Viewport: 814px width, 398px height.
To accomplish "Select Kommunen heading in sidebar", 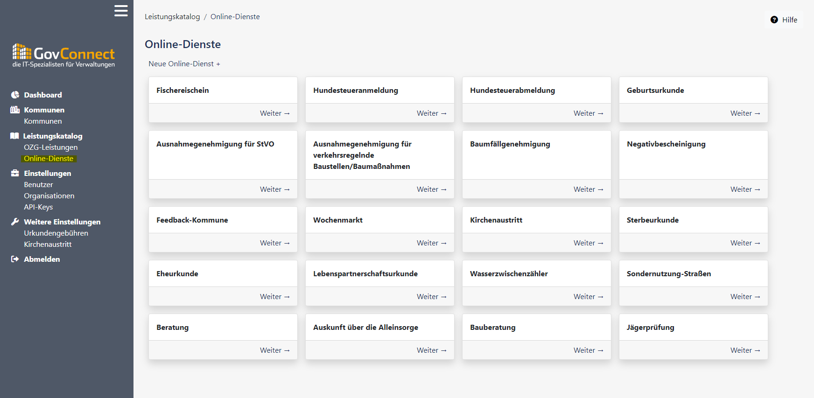I will pos(44,110).
